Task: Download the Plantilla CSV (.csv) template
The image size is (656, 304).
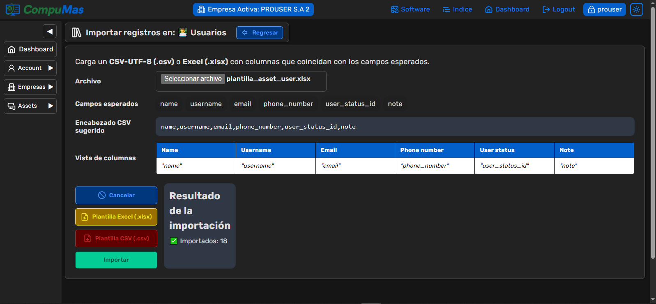Action: [x=116, y=239]
